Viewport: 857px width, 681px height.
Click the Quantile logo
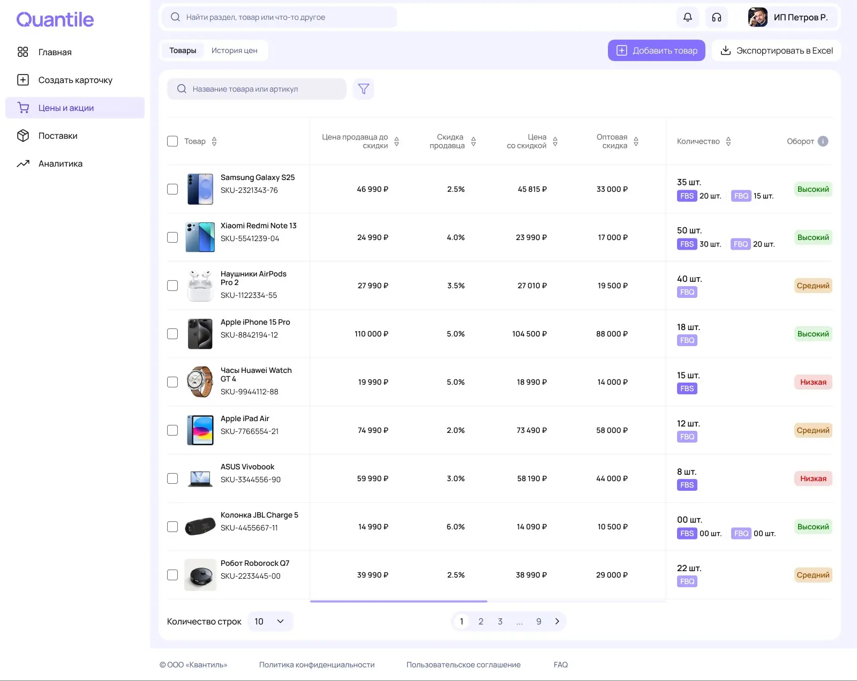tap(55, 19)
